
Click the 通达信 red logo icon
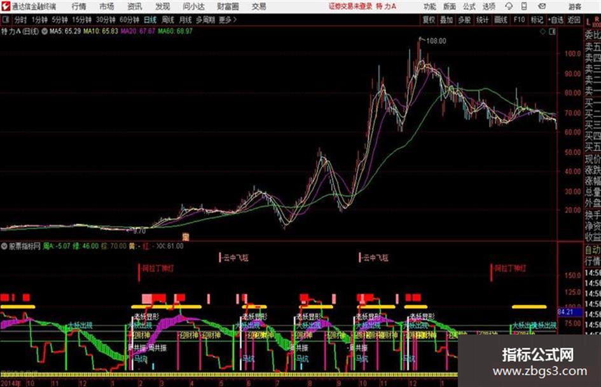6,6
